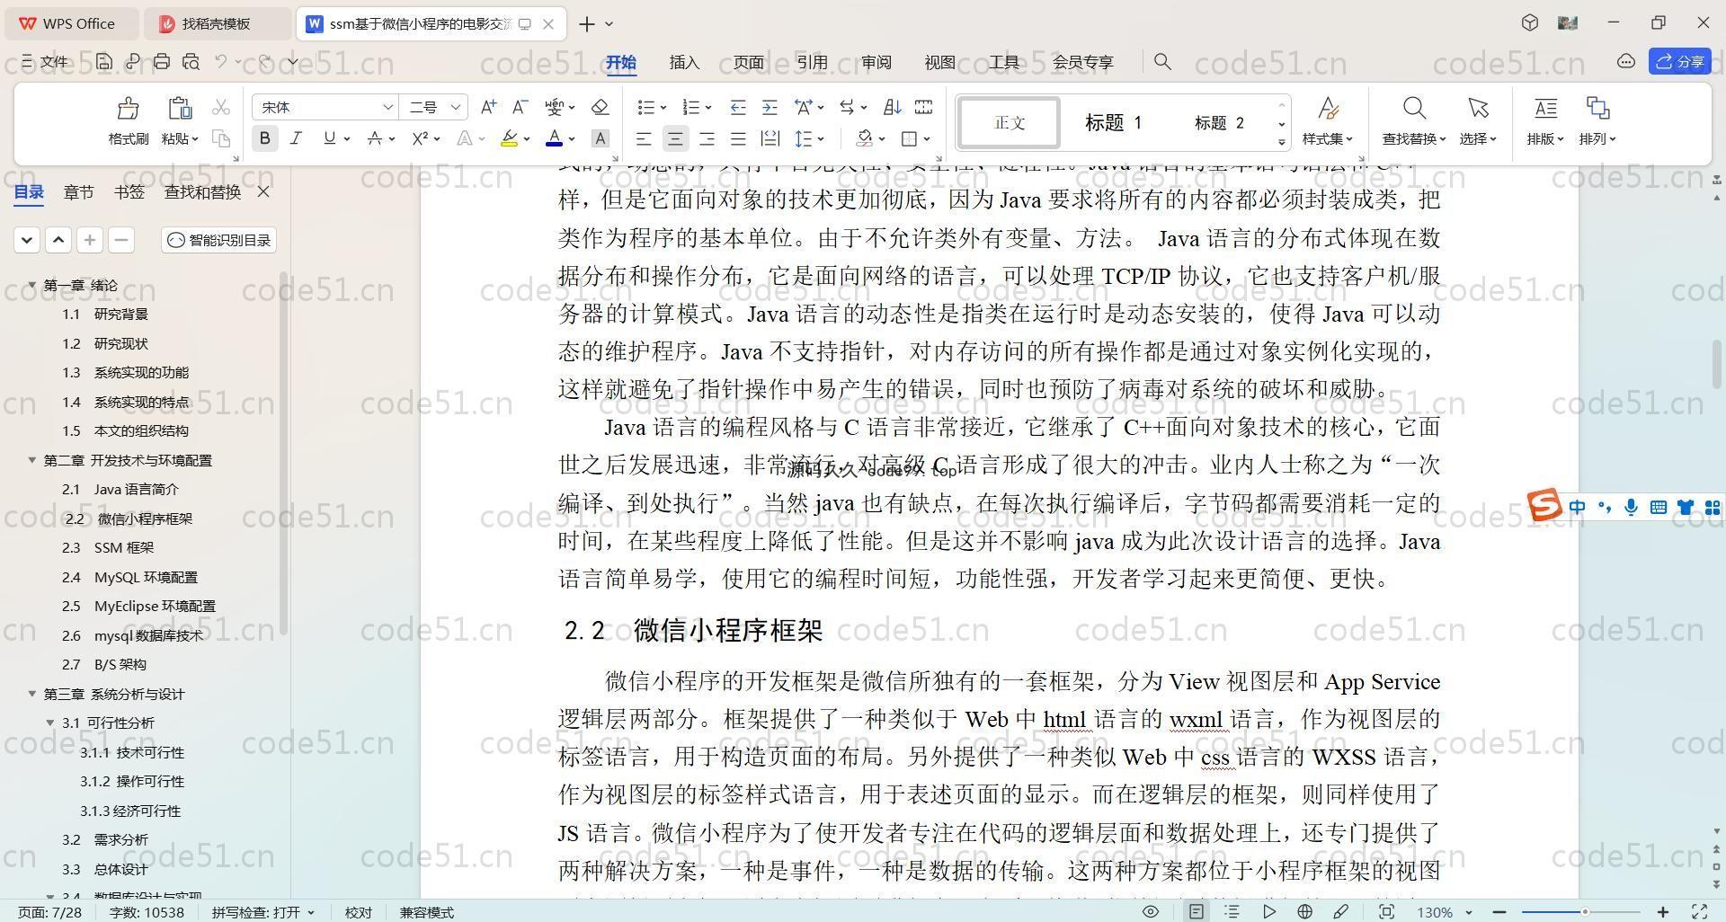Image resolution: width=1726 pixels, height=922 pixels.
Task: Click the Arrange (排列) icon
Action: pos(1597,109)
